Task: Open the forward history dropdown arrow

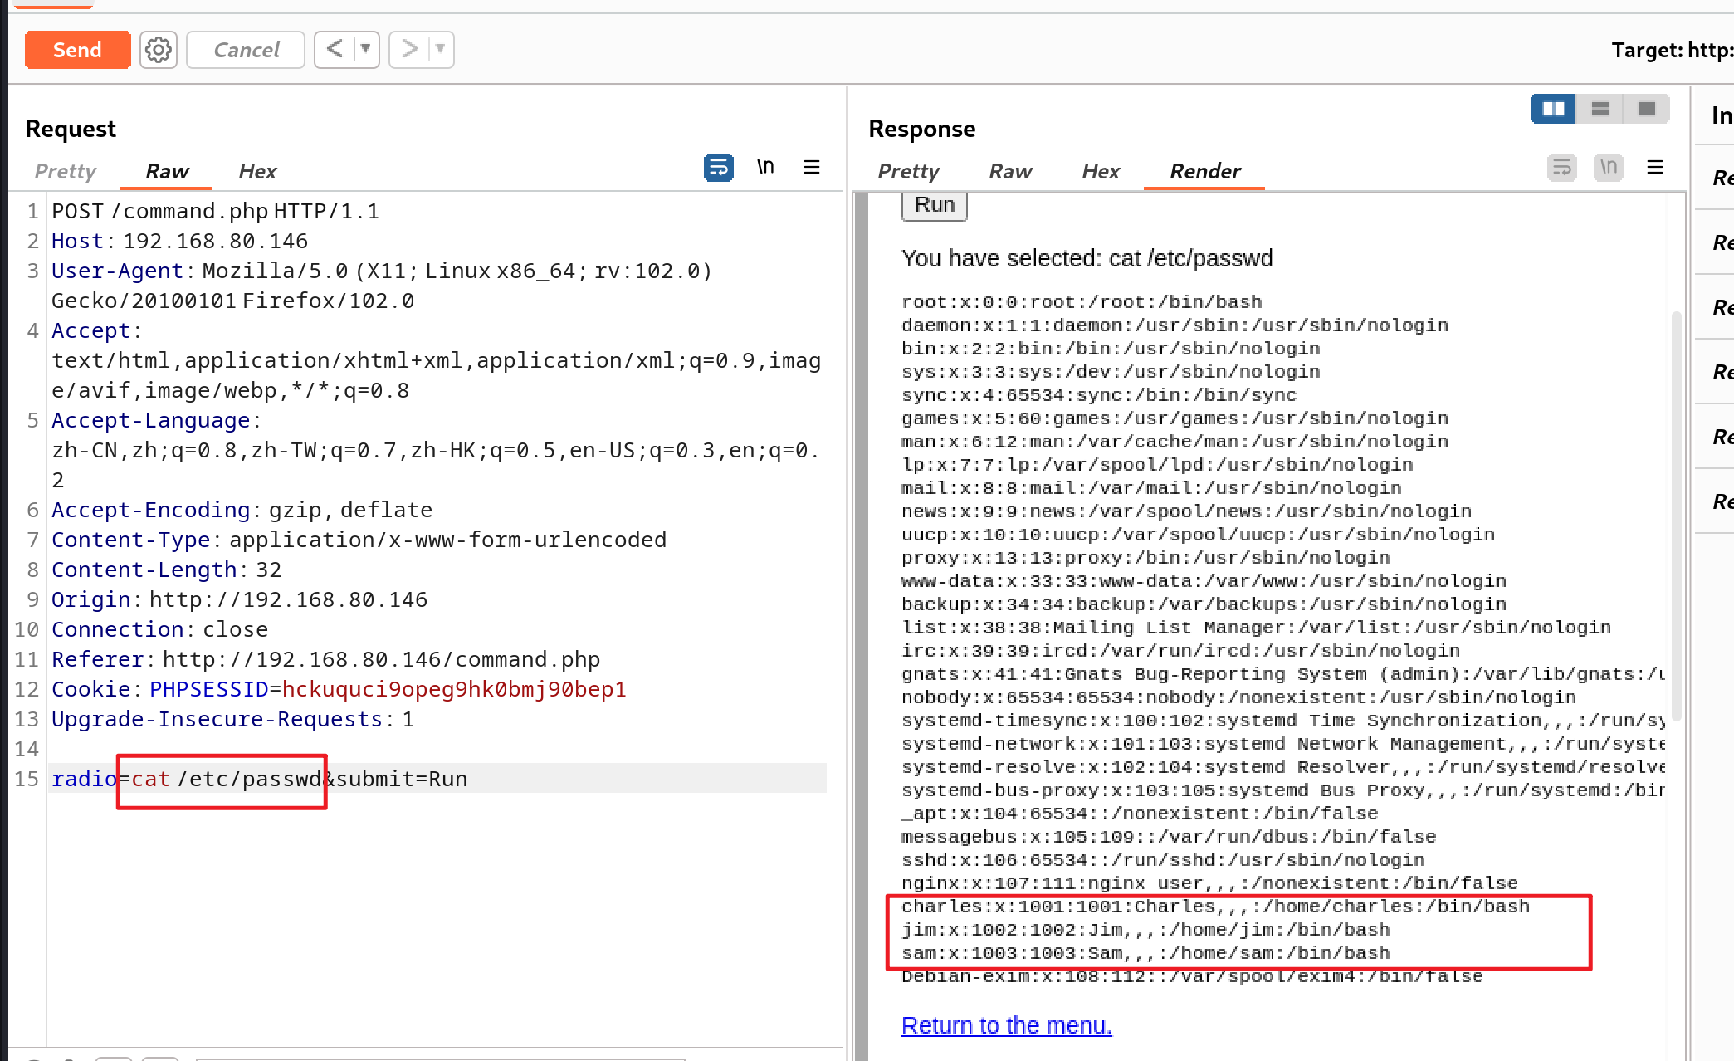Action: (x=440, y=49)
